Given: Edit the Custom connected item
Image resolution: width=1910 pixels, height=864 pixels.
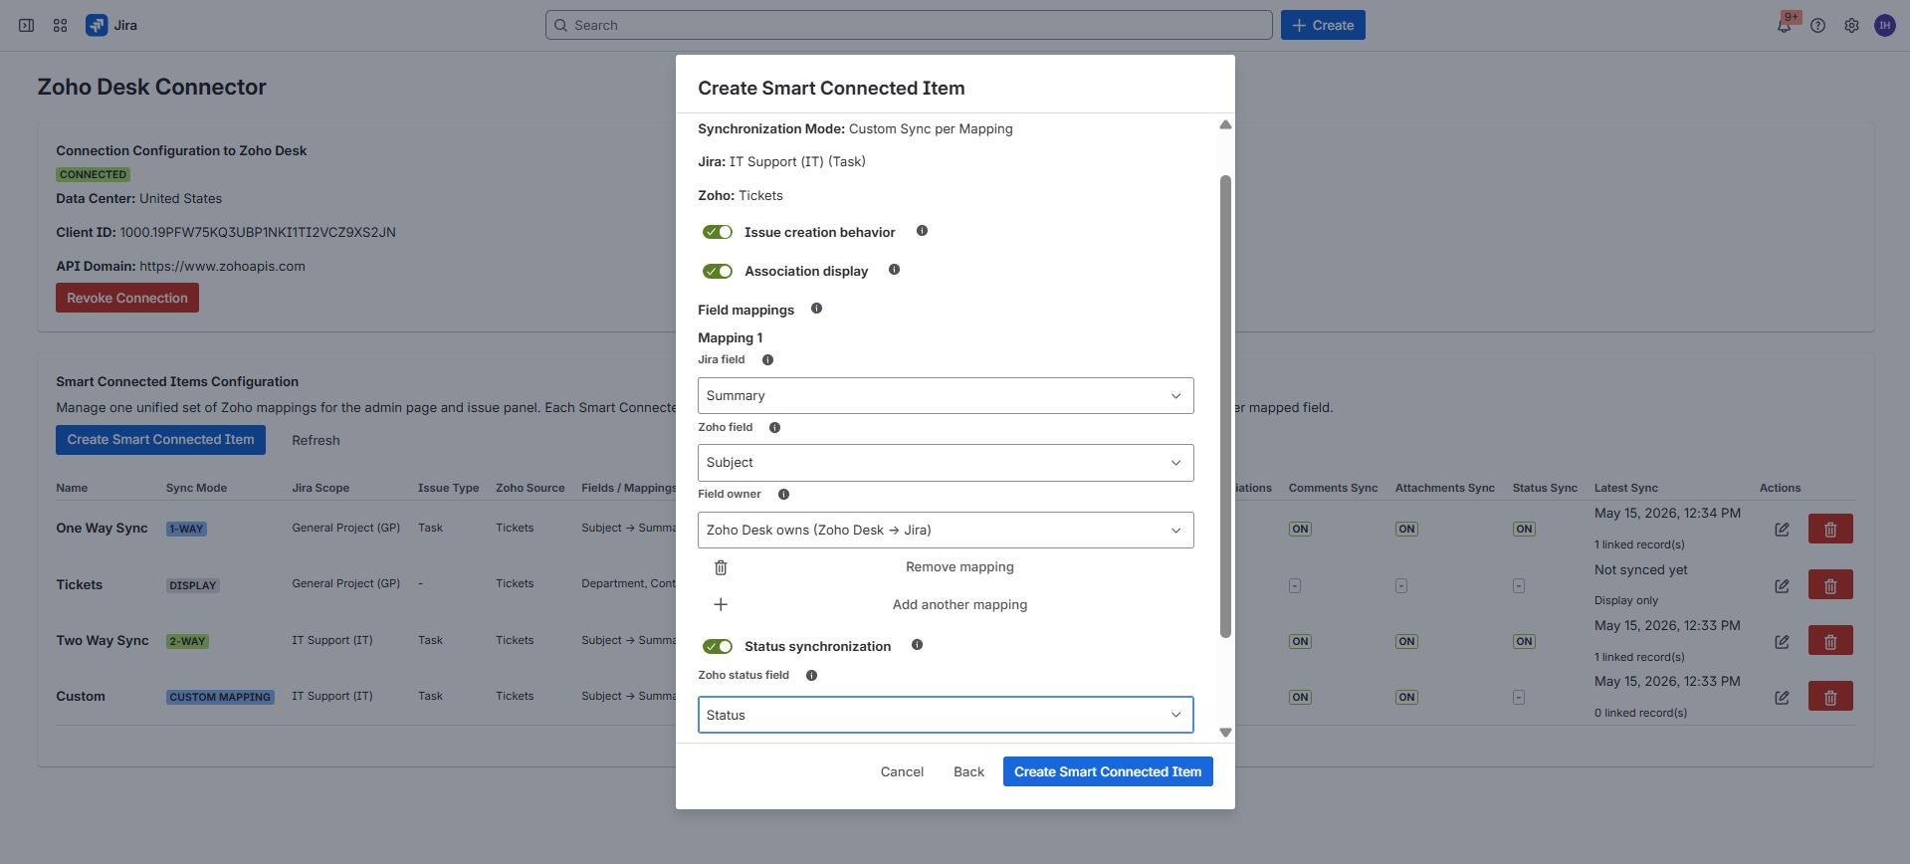Looking at the screenshot, I should (1782, 697).
